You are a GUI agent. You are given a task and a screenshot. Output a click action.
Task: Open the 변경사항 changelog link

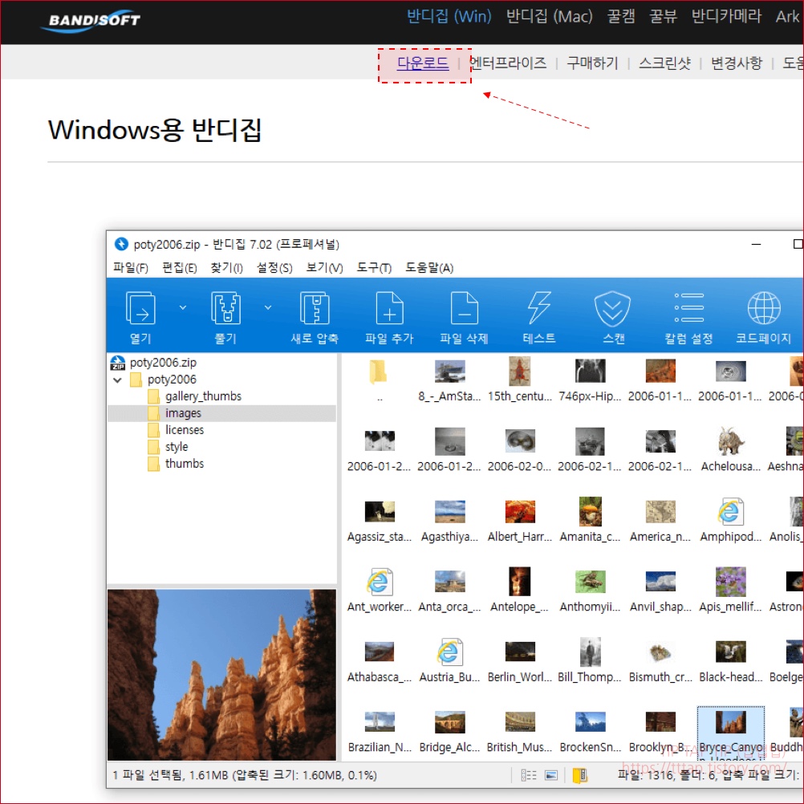pos(737,63)
